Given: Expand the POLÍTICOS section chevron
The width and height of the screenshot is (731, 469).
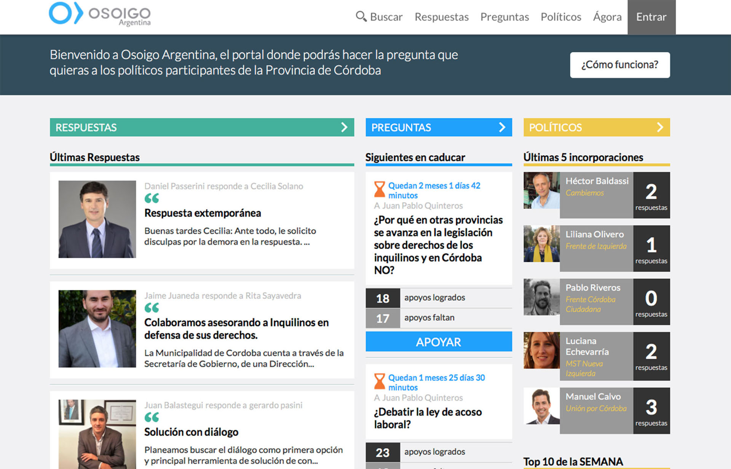Looking at the screenshot, I should point(660,127).
